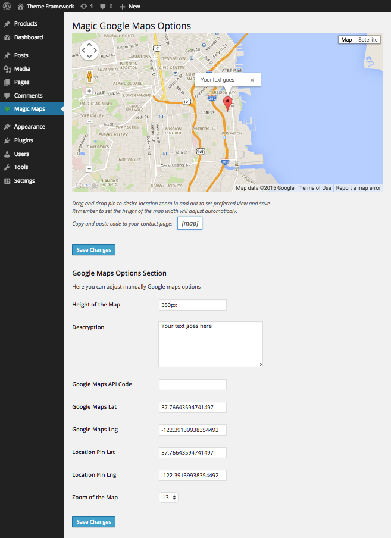Image resolution: width=391 pixels, height=538 pixels.
Task: Zoom out with the map minus button
Action: click(x=89, y=168)
